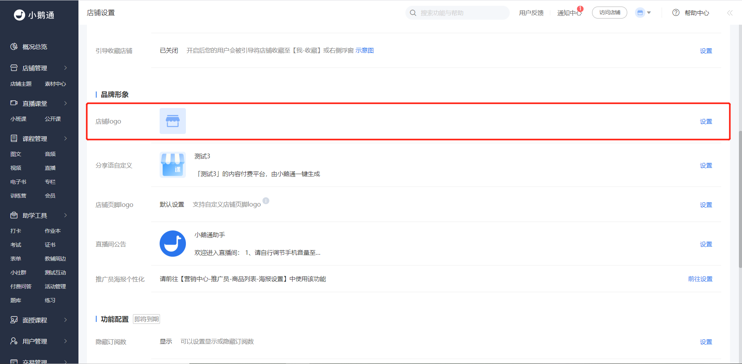This screenshot has width=742, height=364.
Task: Expand the 面授课程 chevron
Action: [x=65, y=320]
